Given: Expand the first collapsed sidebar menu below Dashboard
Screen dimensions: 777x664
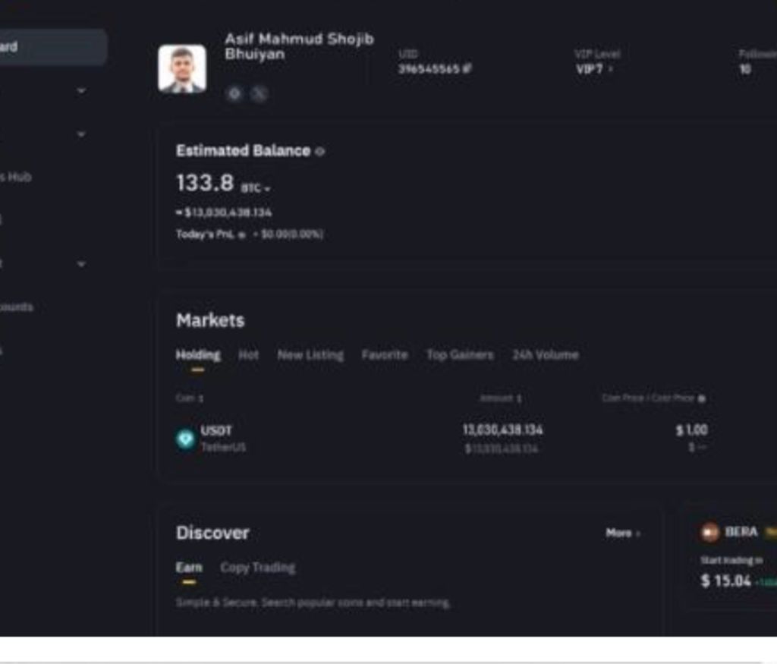Looking at the screenshot, I should click(x=81, y=91).
